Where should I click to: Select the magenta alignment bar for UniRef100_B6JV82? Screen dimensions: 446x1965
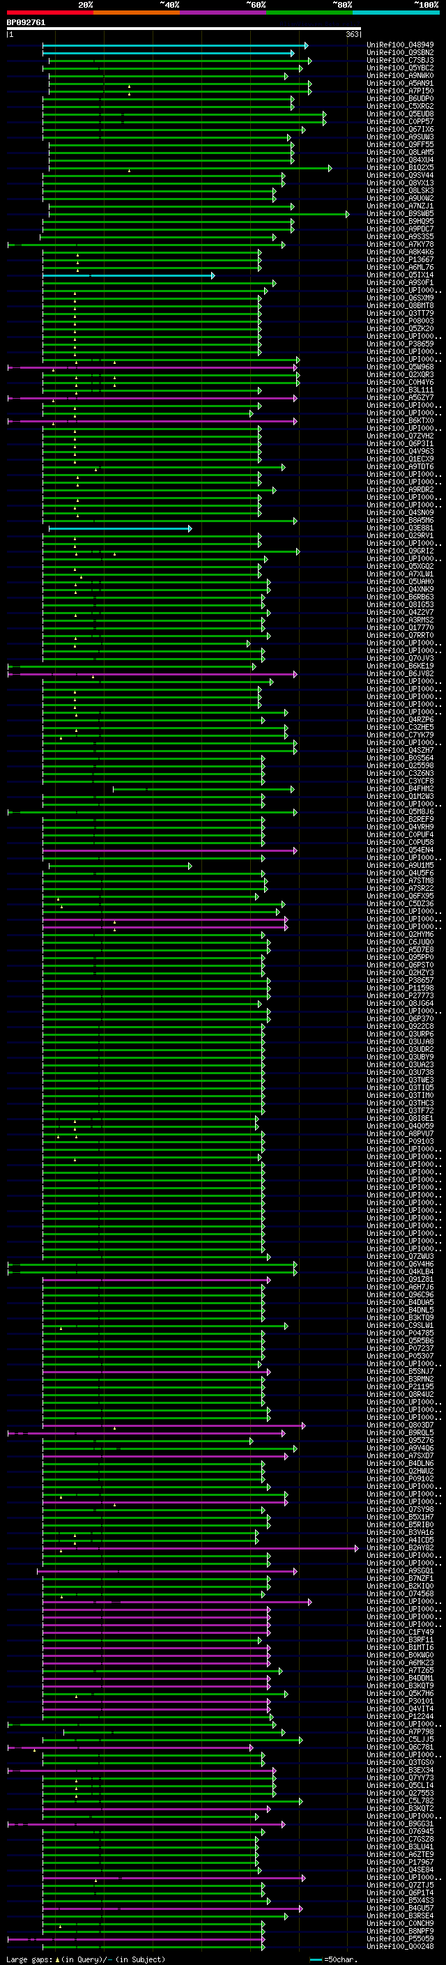click(153, 674)
